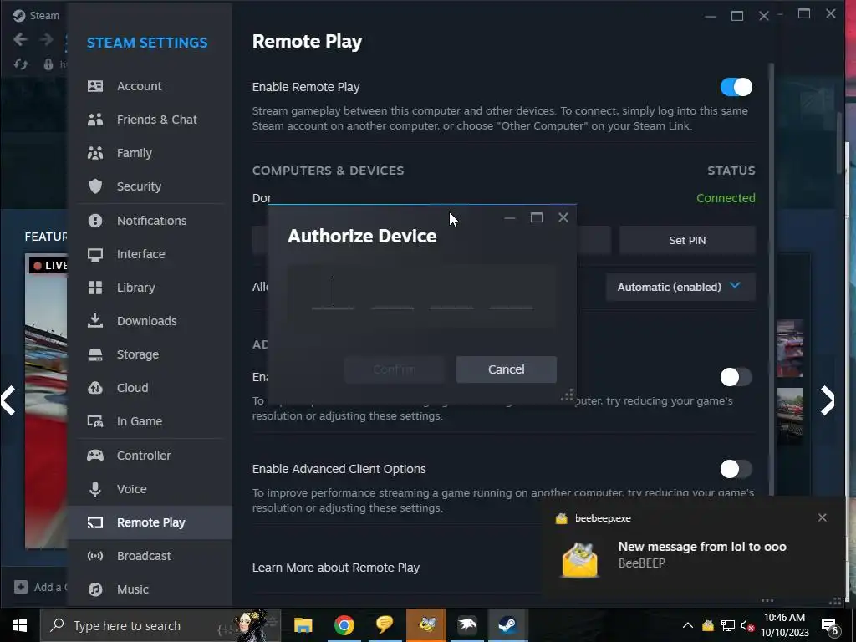Select the Remote Play cast icon

coord(95,523)
